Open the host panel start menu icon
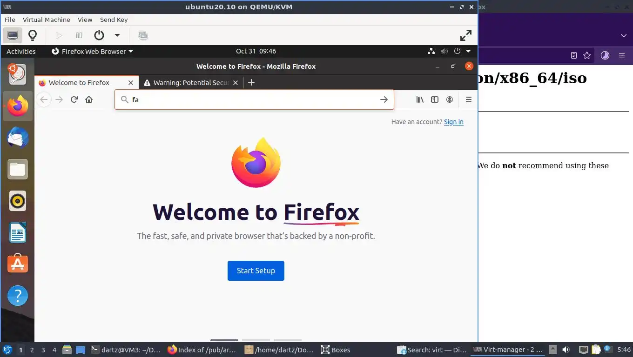The height and width of the screenshot is (357, 633). coord(7,350)
